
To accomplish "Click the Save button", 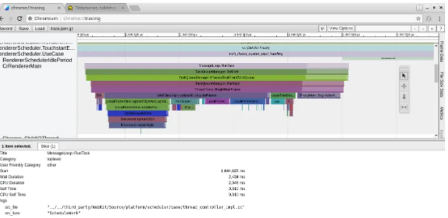I will coord(23,29).
